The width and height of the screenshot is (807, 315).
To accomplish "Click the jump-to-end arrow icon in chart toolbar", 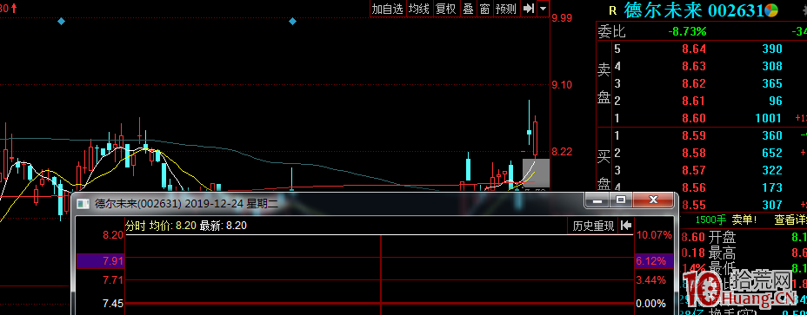I will click(528, 8).
